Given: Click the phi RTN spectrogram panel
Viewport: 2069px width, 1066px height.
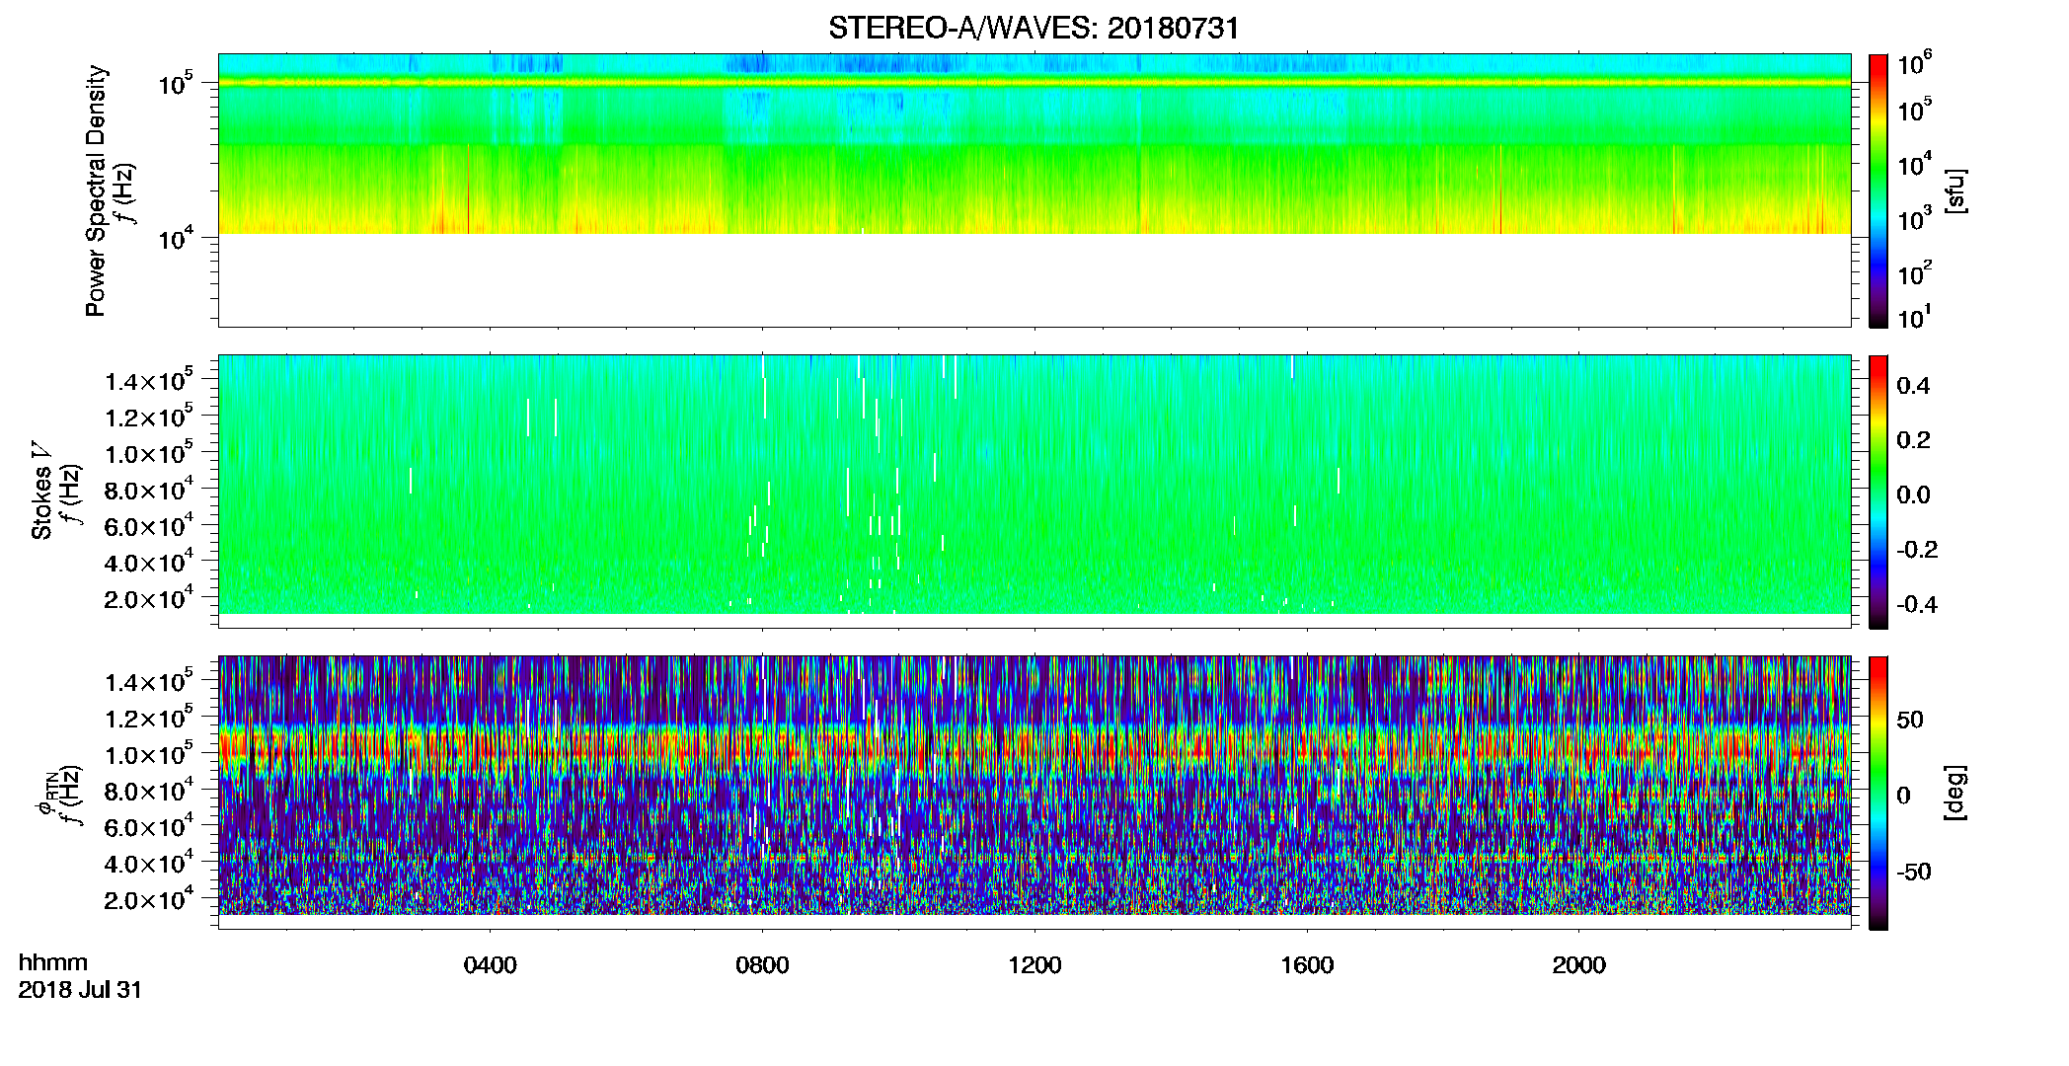Looking at the screenshot, I should [1034, 793].
